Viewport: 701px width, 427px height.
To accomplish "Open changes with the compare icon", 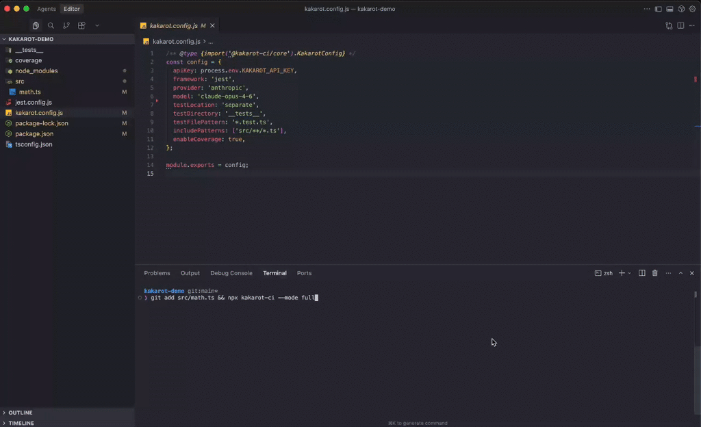I will click(669, 25).
